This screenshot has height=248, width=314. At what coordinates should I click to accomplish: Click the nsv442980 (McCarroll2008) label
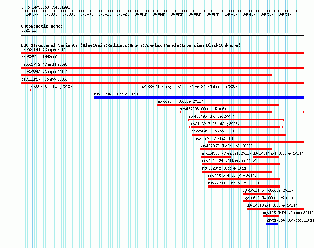click(x=234, y=183)
